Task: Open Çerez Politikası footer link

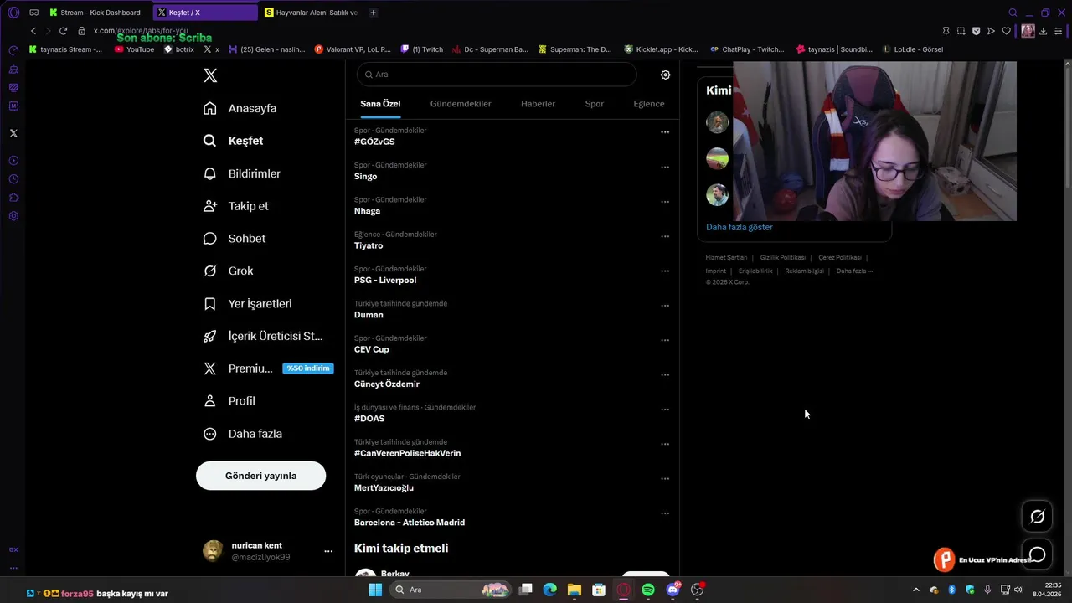Action: (840, 258)
